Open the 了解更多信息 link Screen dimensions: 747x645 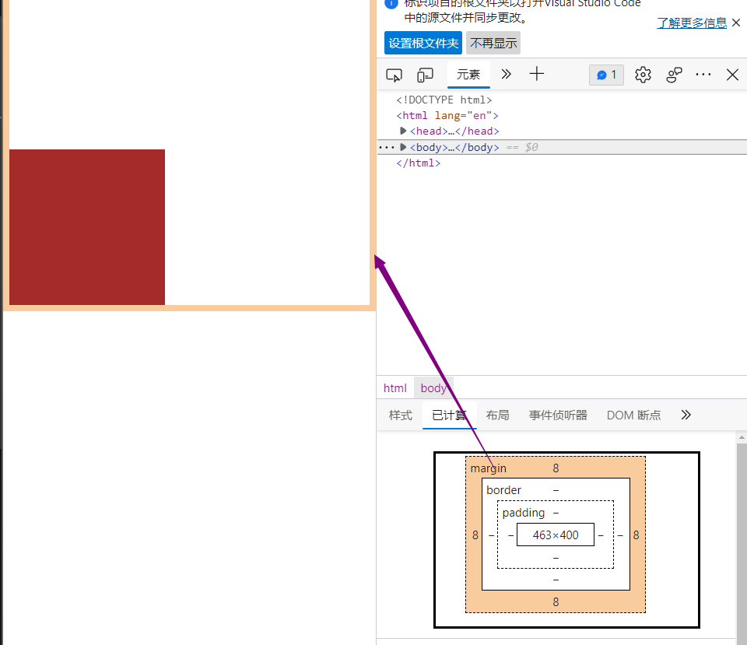(692, 23)
